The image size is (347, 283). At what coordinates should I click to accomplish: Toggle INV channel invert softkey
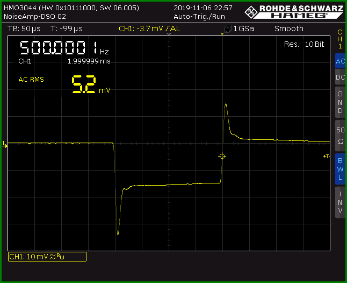click(340, 202)
